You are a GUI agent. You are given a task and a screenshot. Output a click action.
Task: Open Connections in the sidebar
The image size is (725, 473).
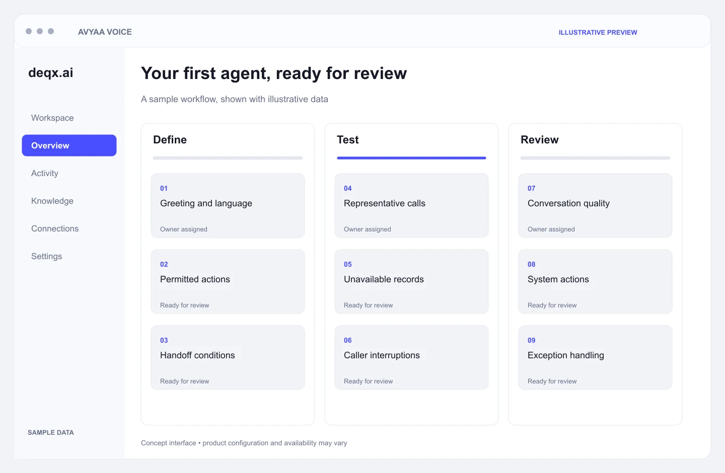point(55,228)
